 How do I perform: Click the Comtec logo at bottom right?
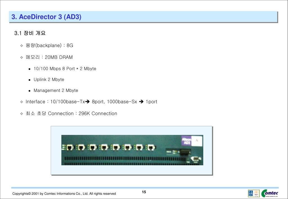(x=270, y=193)
